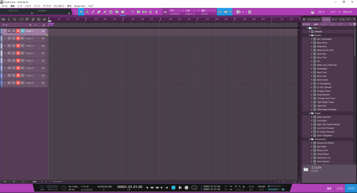Viewport: 357px width, 193px height.
Task: Expand the default FX chain entry
Action: coord(310,32)
